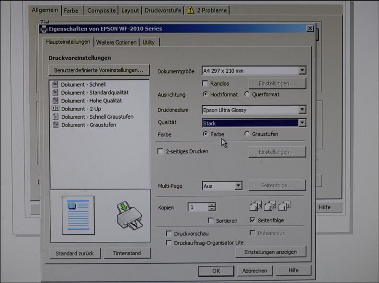The height and width of the screenshot is (283, 379).
Task: Choose the Dokument - Schnell Graustufen preset icon
Action: tap(55, 117)
